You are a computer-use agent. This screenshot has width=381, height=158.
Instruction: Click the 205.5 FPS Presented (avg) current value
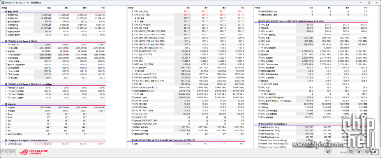pyautogui.click(x=309, y=127)
